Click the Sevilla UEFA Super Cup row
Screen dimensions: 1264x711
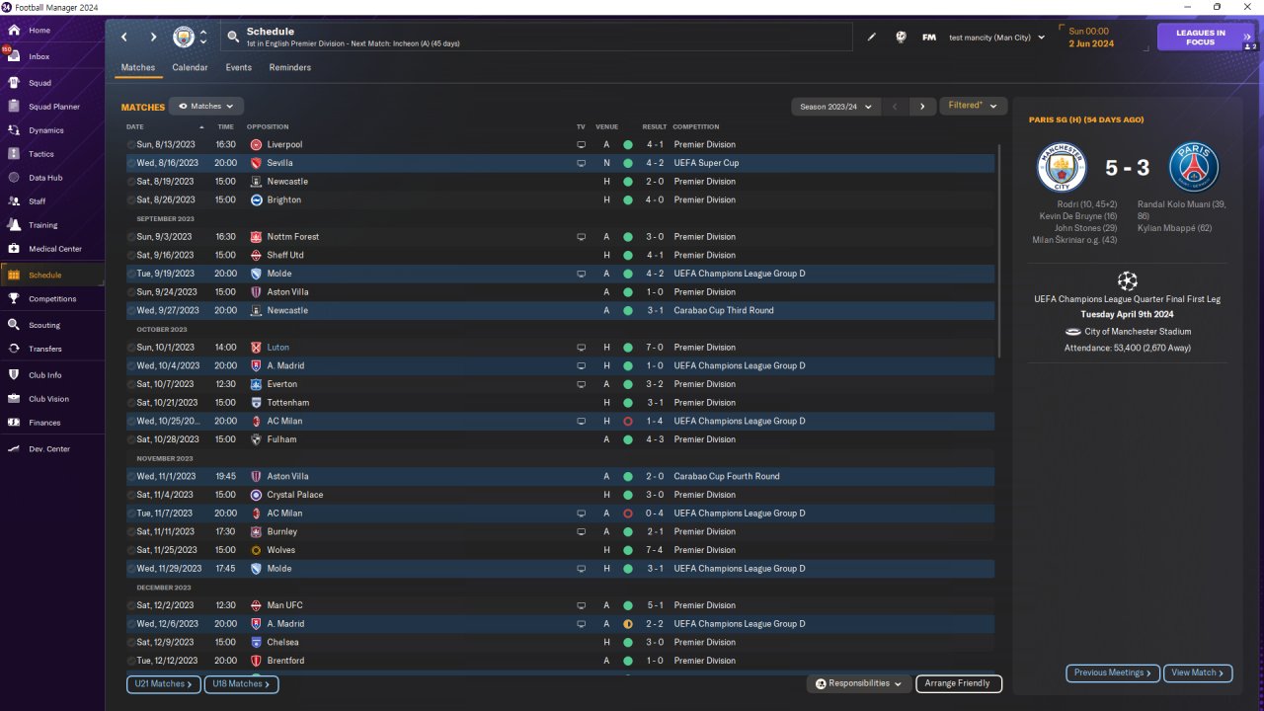pyautogui.click(x=560, y=163)
